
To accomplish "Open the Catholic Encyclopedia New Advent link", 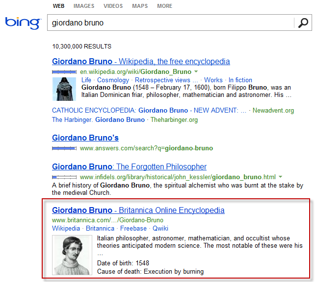I will (149, 110).
